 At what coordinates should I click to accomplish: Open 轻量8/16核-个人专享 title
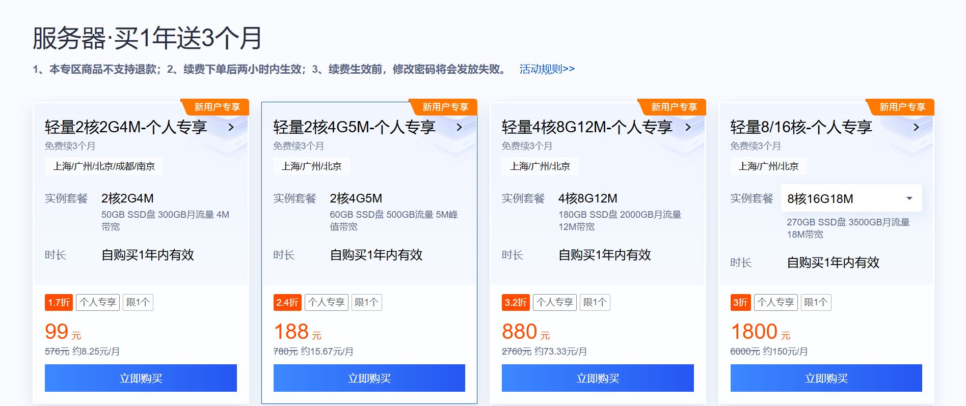pyautogui.click(x=801, y=127)
